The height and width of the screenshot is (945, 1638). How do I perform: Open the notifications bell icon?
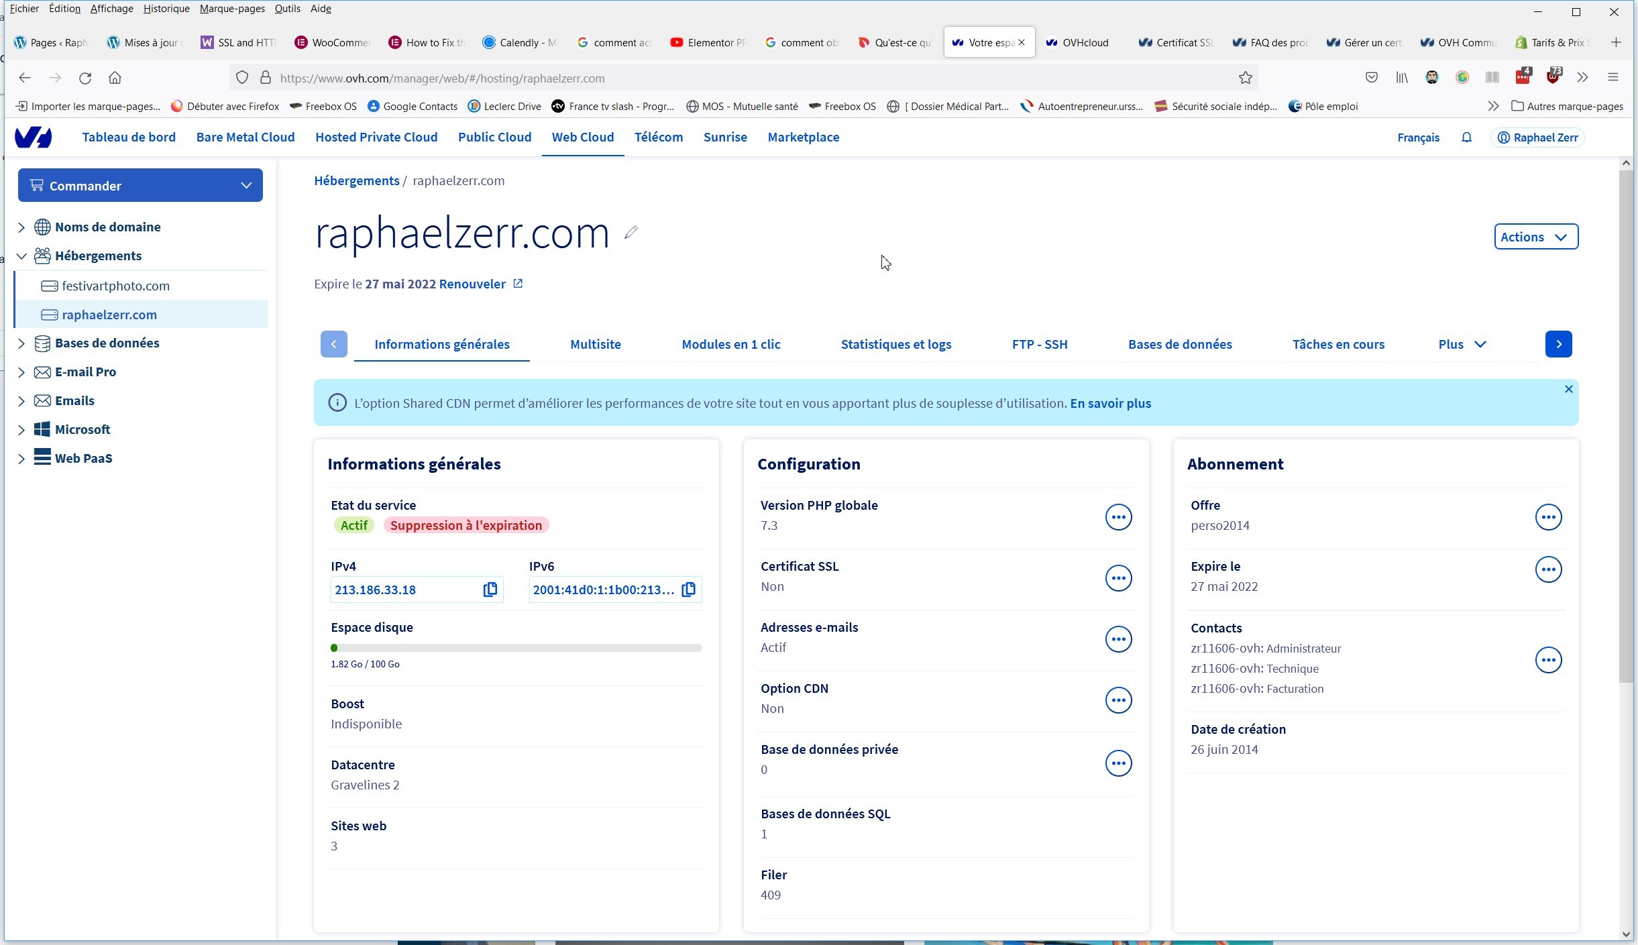click(1466, 137)
